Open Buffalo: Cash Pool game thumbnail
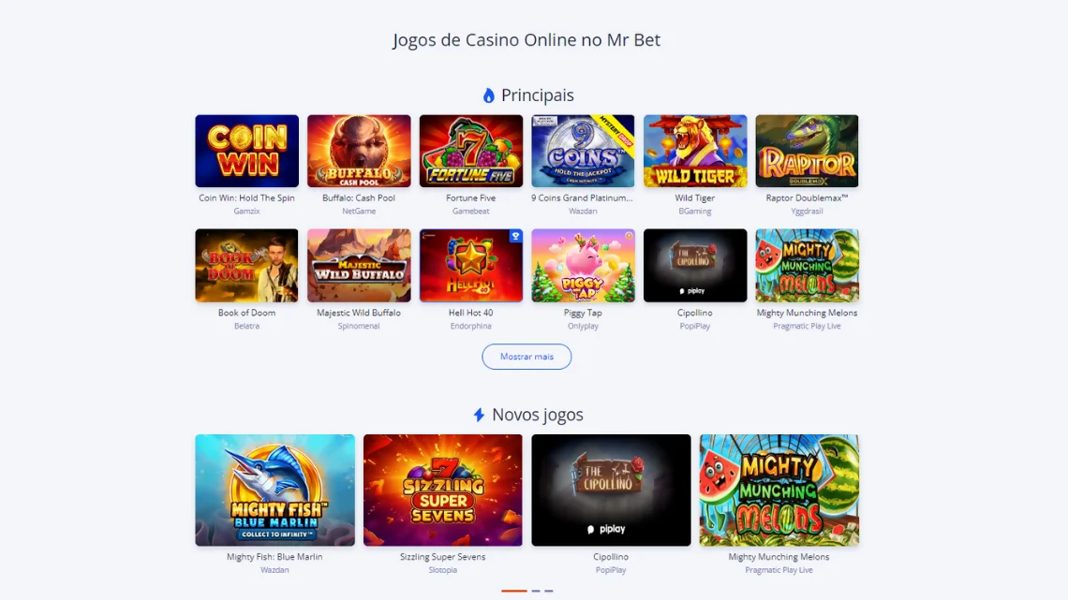This screenshot has height=600, width=1068. (x=359, y=151)
